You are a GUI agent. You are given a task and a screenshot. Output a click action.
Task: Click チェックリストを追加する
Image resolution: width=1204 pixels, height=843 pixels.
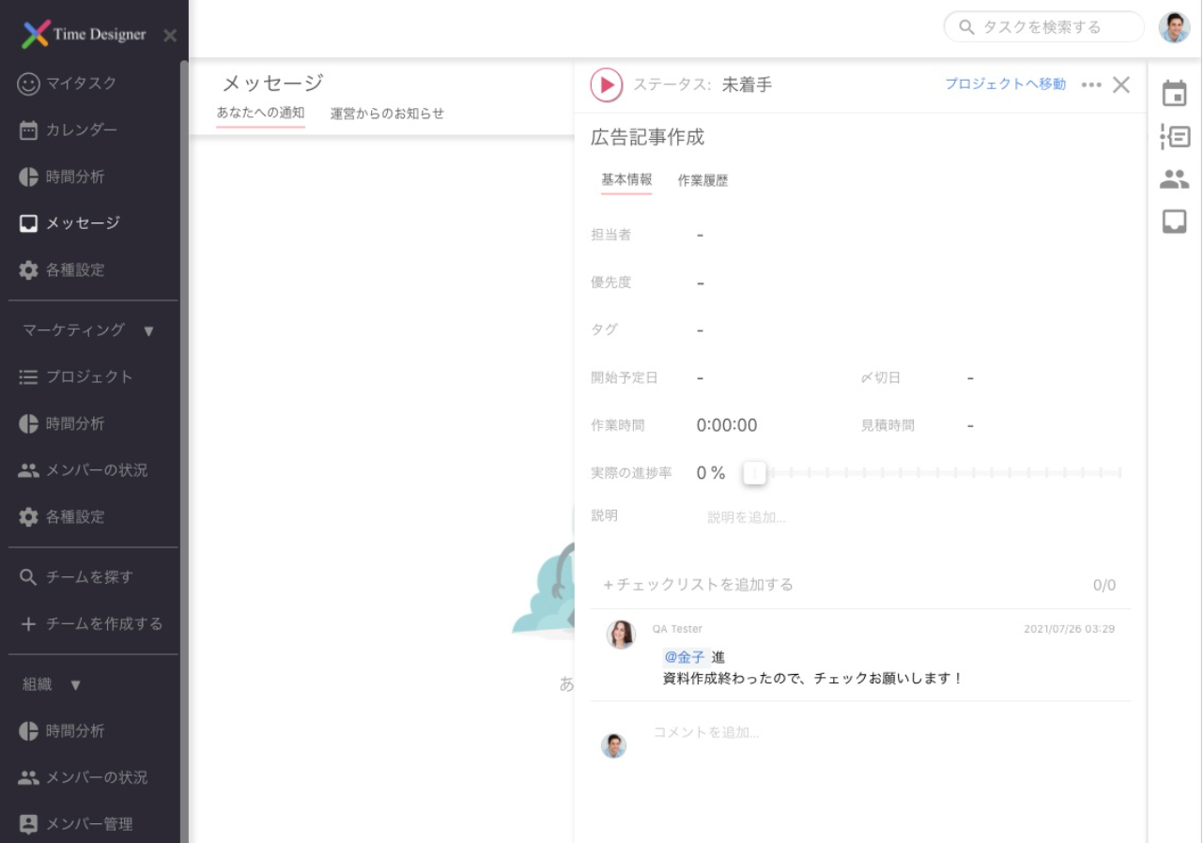point(700,584)
